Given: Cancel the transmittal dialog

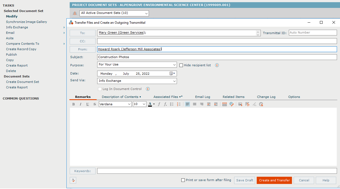Looking at the screenshot, I should (x=304, y=180).
